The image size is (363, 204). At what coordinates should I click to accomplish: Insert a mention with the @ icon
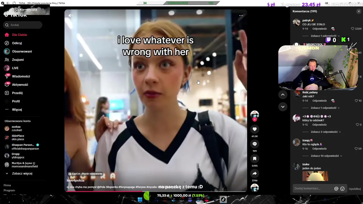tap(336, 189)
